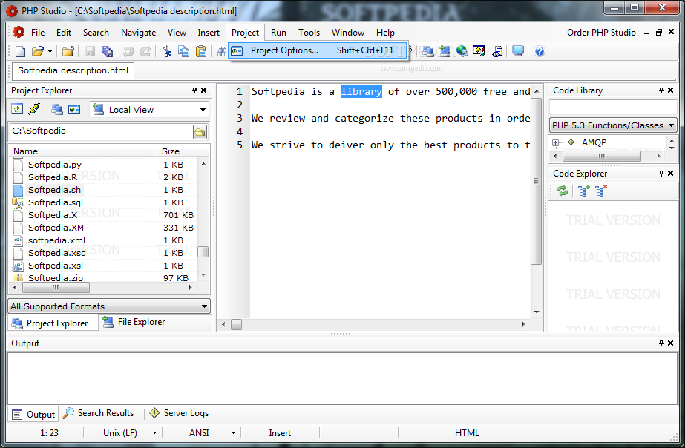Image resolution: width=685 pixels, height=448 pixels.
Task: Select the Softpedia.sql file
Action: tap(56, 202)
